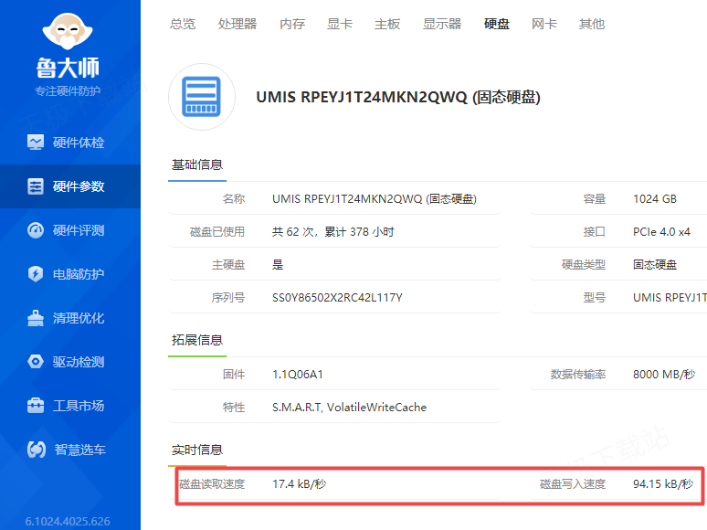Viewport: 707px width, 530px height.
Task: Click the 硬件参数 list icon
Action: point(36,186)
